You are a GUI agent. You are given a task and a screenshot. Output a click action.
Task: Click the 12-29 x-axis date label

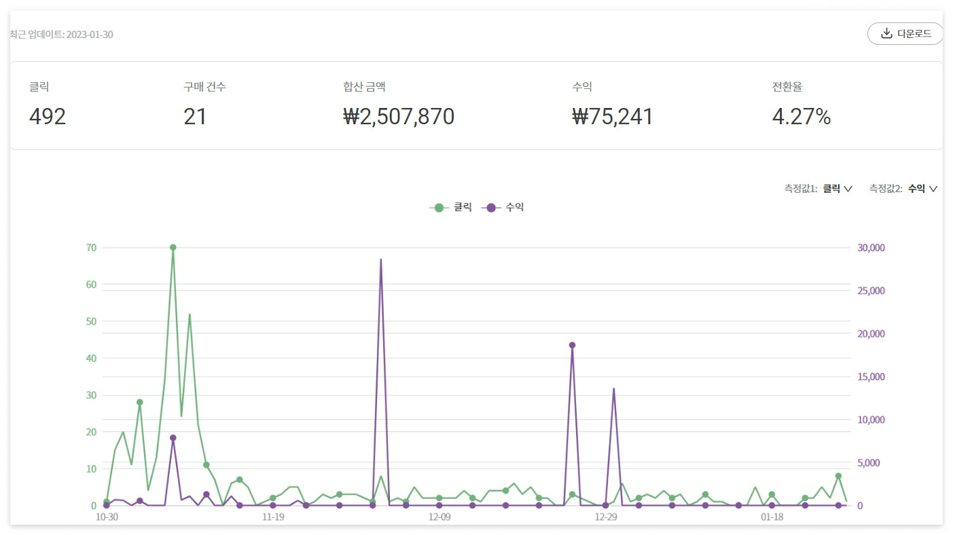click(x=606, y=517)
